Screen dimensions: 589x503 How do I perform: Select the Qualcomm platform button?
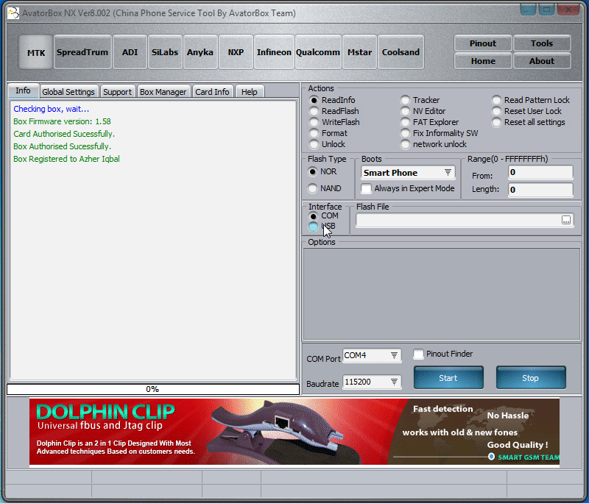point(318,52)
